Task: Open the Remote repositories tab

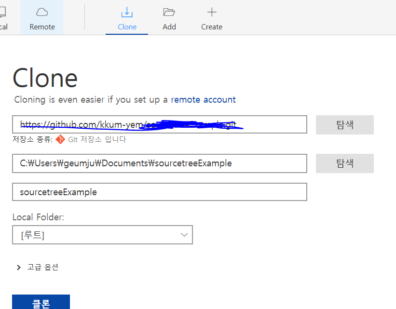Action: [x=42, y=17]
